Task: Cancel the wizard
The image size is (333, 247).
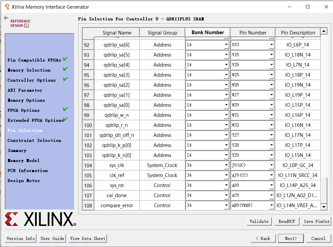Action: (318, 238)
